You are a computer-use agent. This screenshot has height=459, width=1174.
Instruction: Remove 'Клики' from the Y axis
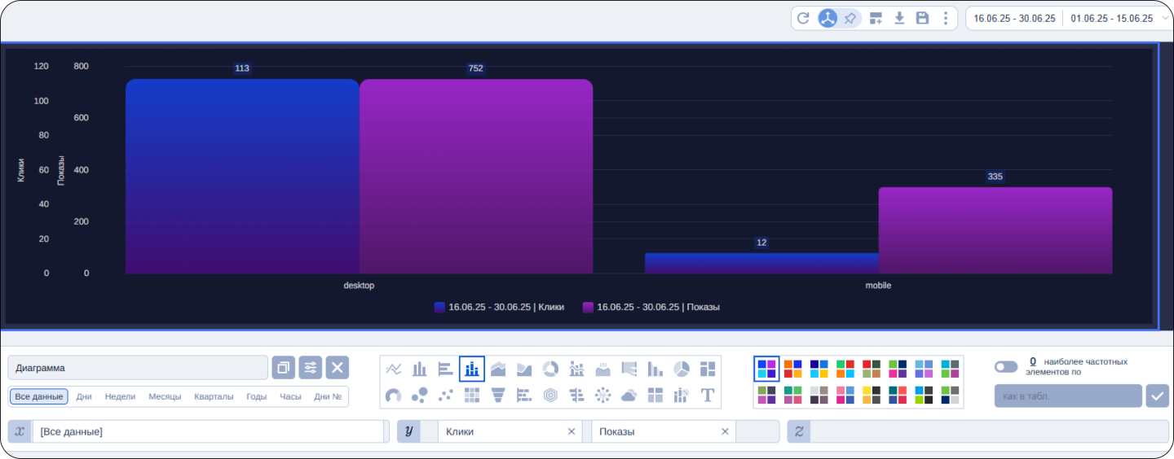(572, 431)
